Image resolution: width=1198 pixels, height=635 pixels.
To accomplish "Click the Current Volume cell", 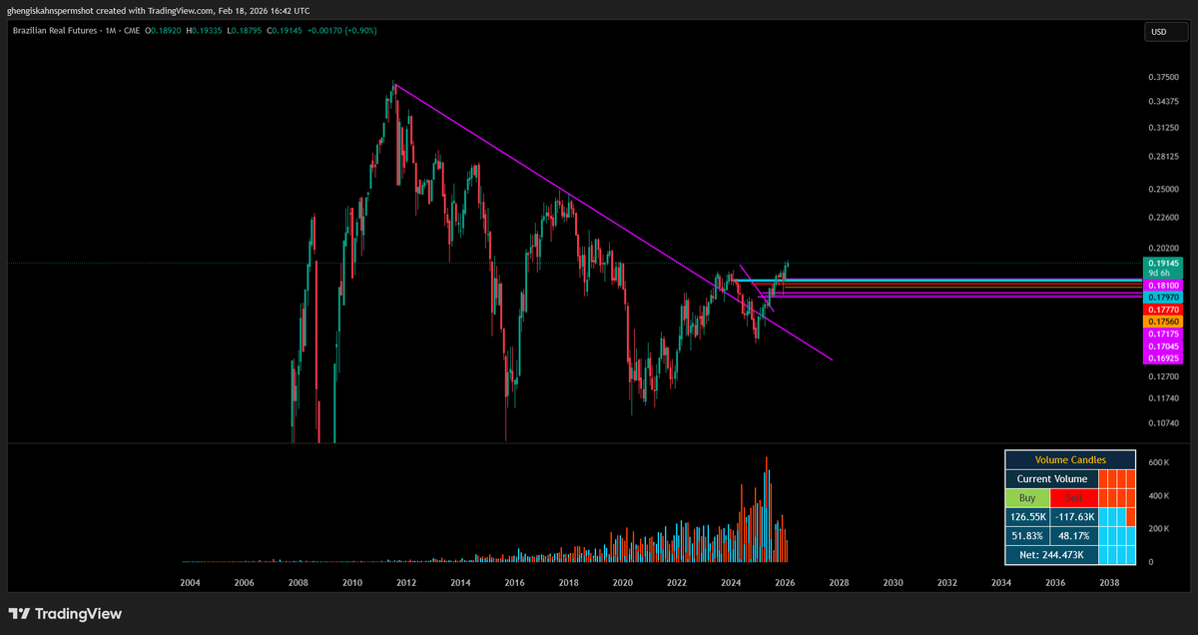I will (1052, 479).
